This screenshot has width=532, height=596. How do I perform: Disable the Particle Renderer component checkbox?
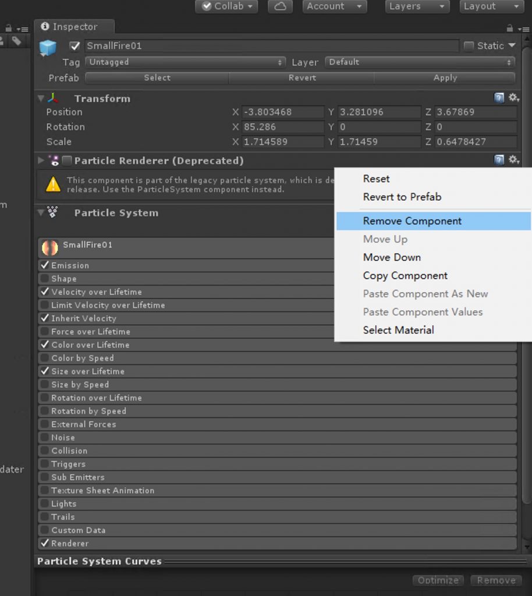pyautogui.click(x=67, y=161)
